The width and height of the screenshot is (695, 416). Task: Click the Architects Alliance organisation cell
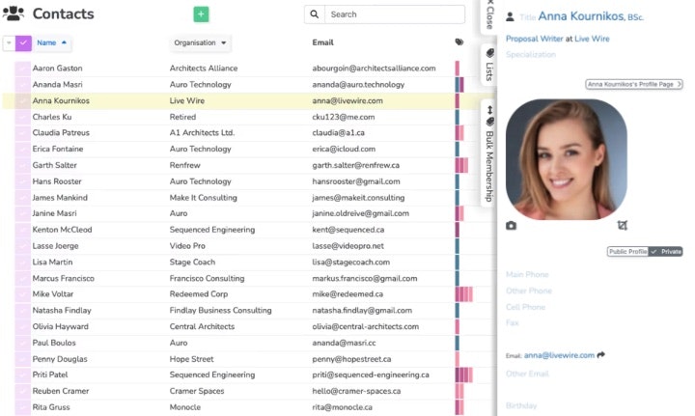pyautogui.click(x=204, y=69)
